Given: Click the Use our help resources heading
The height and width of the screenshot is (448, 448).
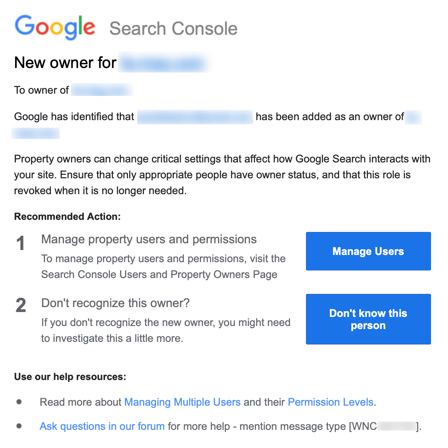Looking at the screenshot, I should pos(70,377).
